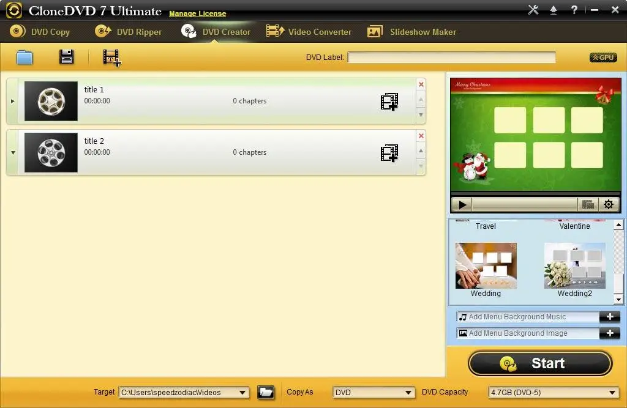Switch to the DVD Copy tab
Image resolution: width=627 pixels, height=408 pixels.
click(40, 32)
